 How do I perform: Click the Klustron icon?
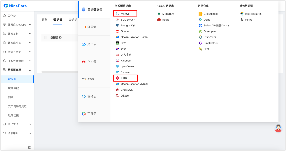(x=118, y=61)
